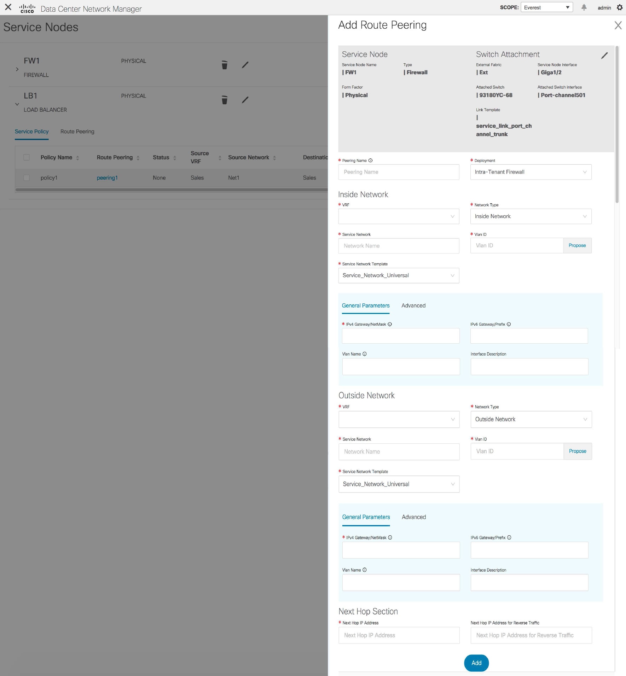Click the Add button

(476, 663)
